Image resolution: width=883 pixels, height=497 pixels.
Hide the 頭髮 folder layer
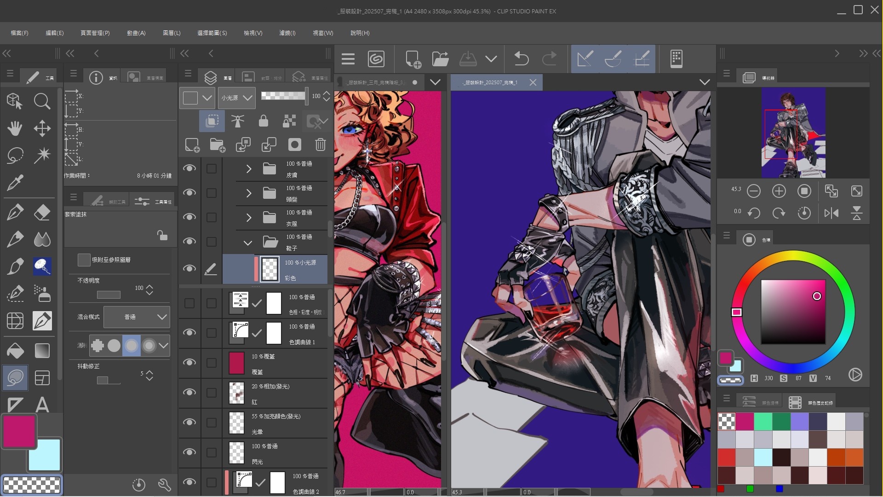[189, 193]
